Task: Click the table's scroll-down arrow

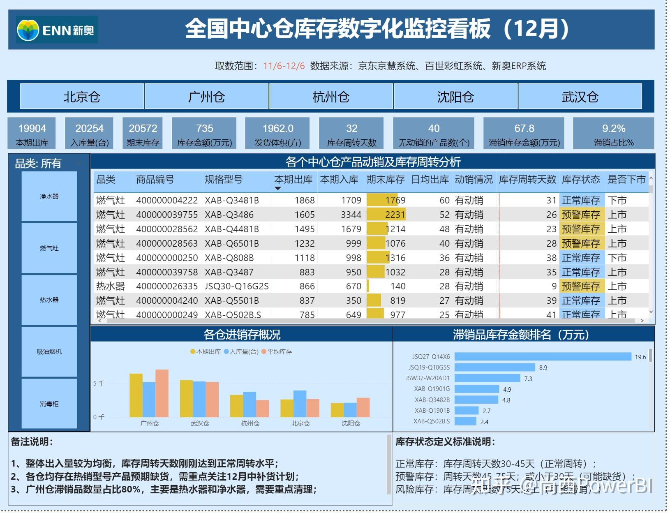Action: (x=651, y=312)
